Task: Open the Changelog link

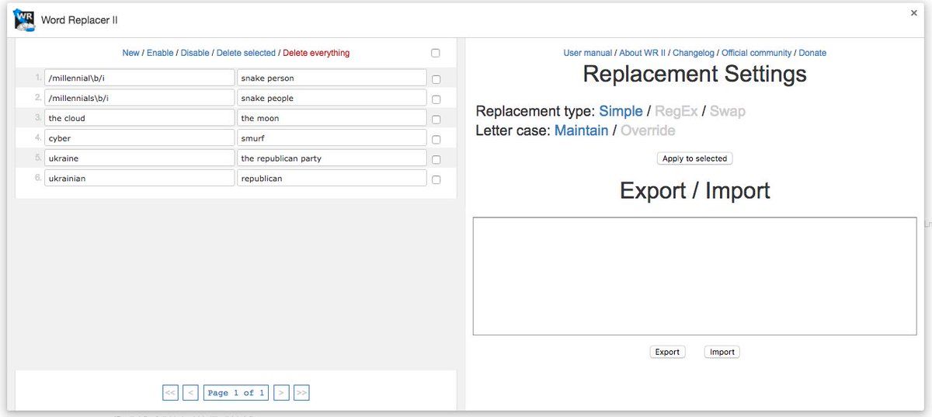Action: [x=694, y=53]
